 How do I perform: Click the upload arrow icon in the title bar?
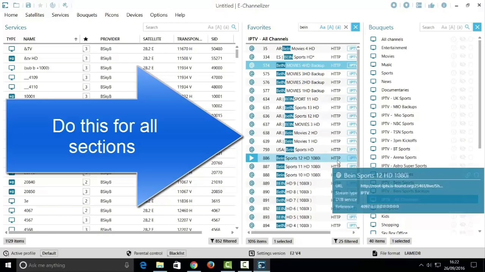point(406,5)
